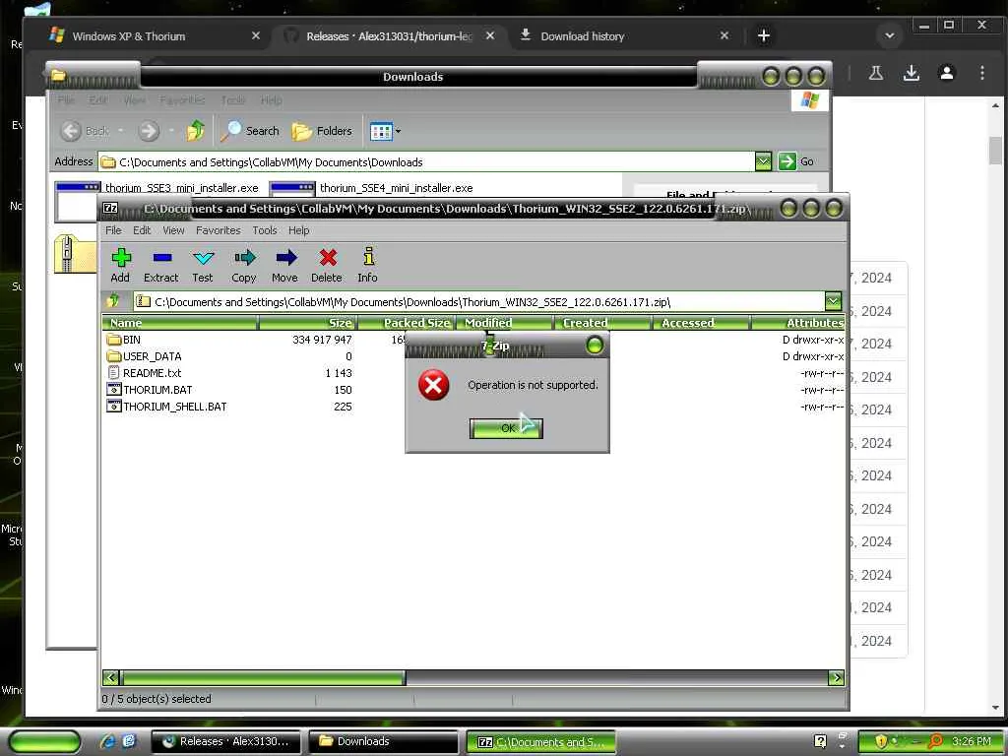Sort by the Accessed column
The height and width of the screenshot is (756, 1008).
click(701, 323)
